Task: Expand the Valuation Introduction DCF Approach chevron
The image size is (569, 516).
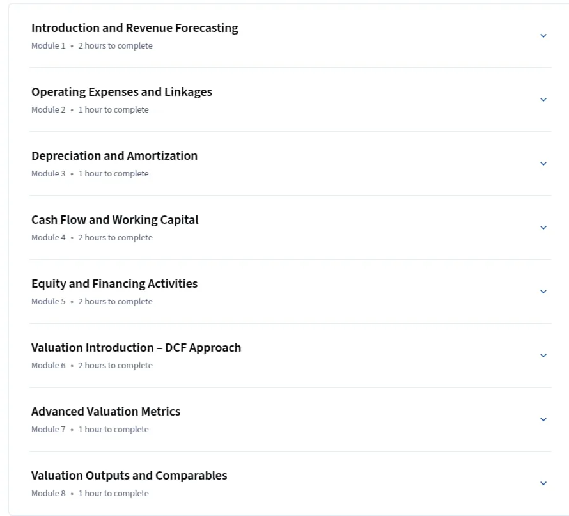Action: coord(543,356)
